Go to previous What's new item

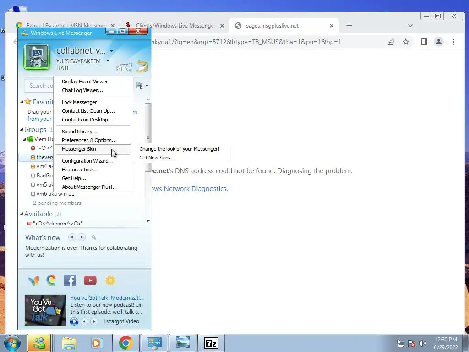[72, 237]
